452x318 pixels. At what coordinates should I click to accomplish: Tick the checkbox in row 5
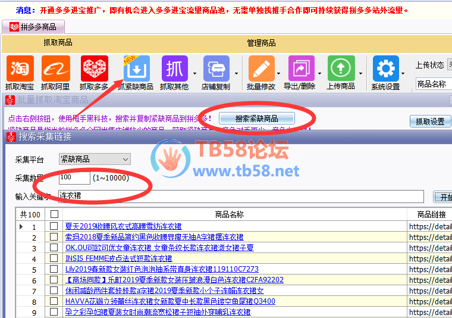click(54, 269)
